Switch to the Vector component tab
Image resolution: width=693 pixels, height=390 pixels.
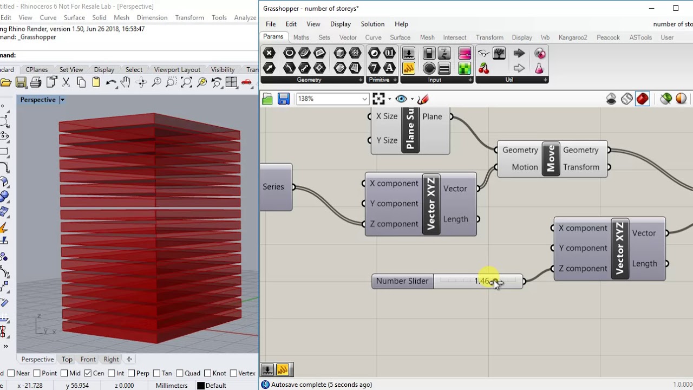tap(348, 37)
